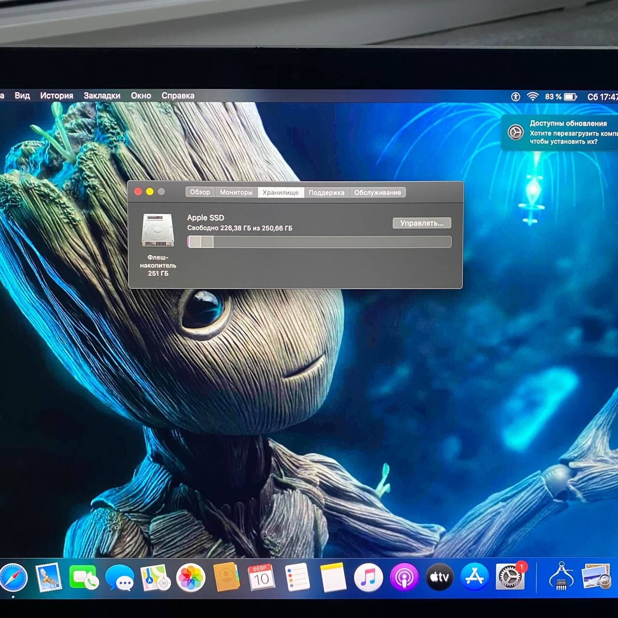Open the Справка menu

point(178,96)
